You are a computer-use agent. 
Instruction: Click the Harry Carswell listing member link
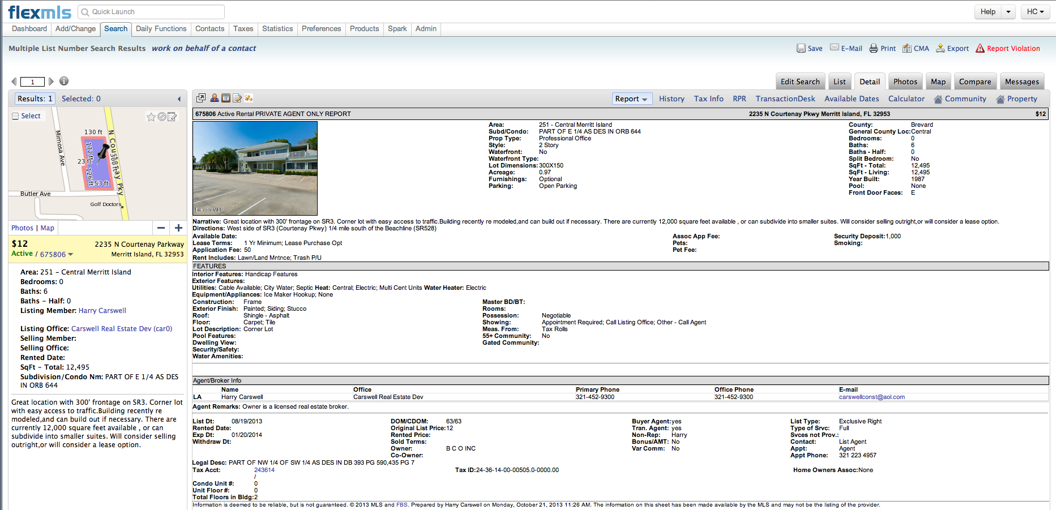102,311
